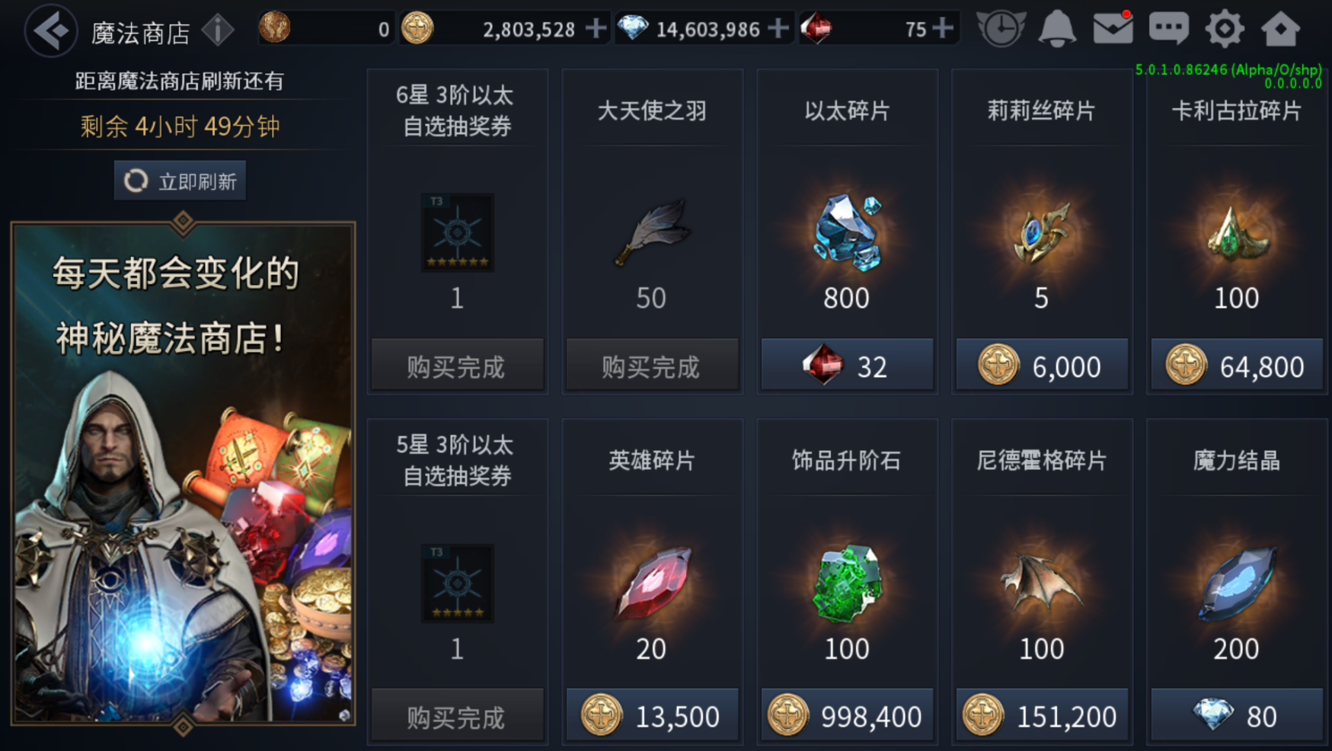
Task: Open settings gear icon
Action: click(1225, 29)
